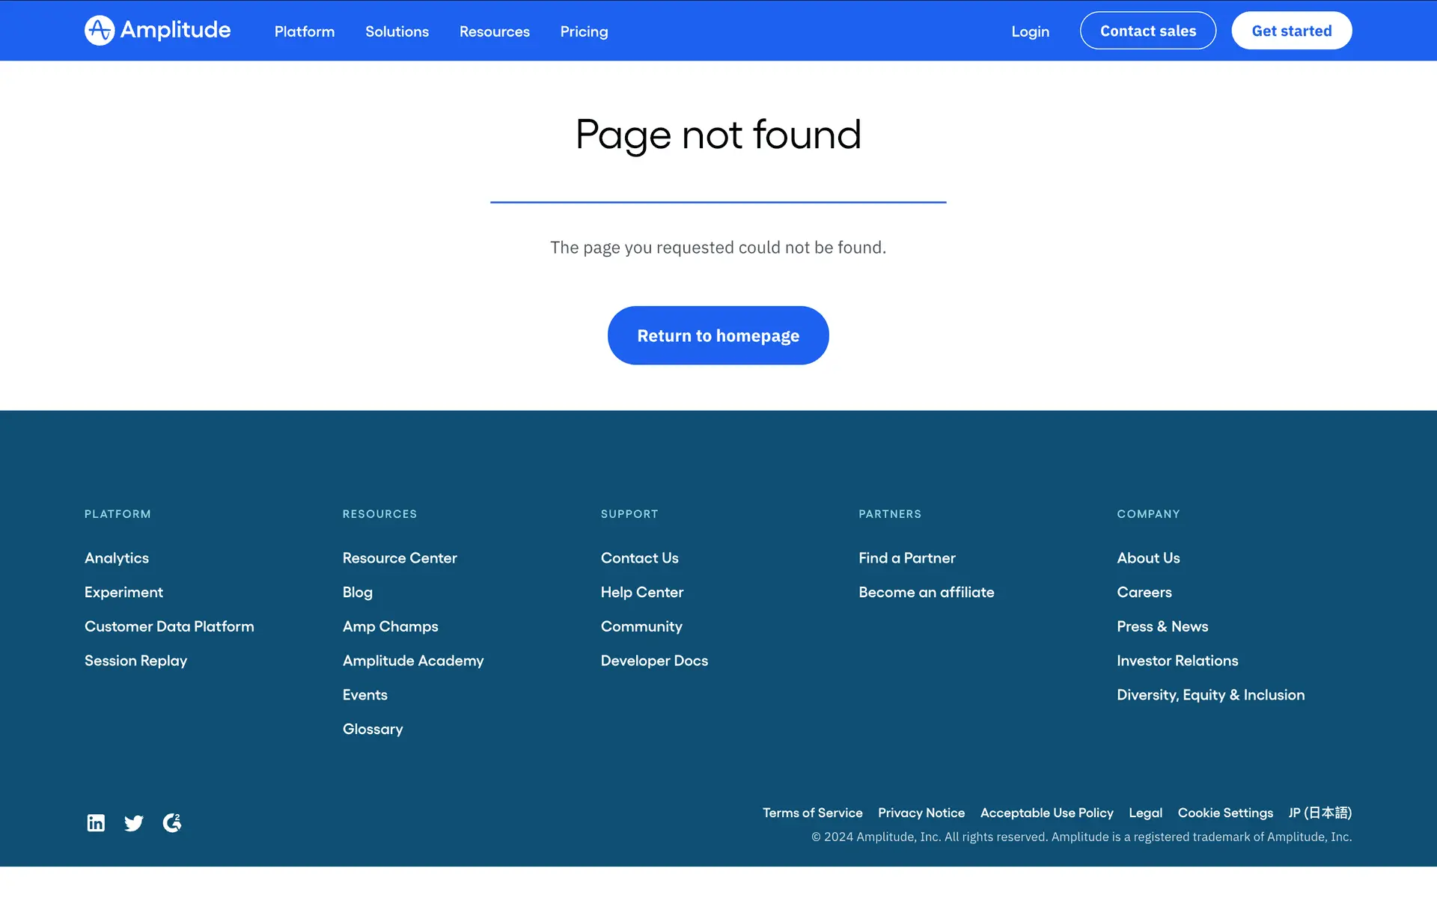The image size is (1437, 898).
Task: Expand the Platform navigation menu
Action: tap(304, 31)
